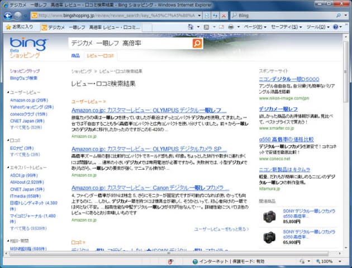This screenshot has width=352, height=268.
Task: Click the blue Help question mark icon
Action: (x=336, y=27)
